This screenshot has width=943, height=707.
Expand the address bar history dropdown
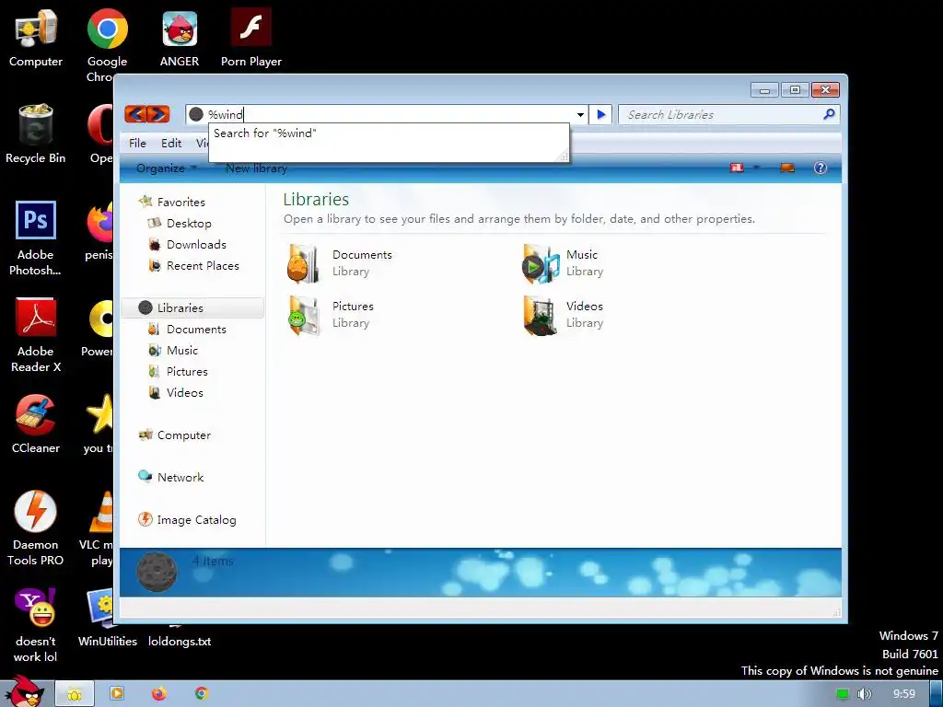click(580, 114)
